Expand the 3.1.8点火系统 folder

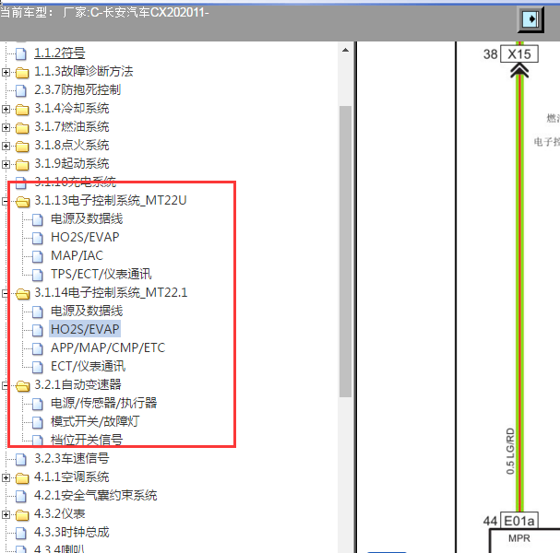click(6, 146)
